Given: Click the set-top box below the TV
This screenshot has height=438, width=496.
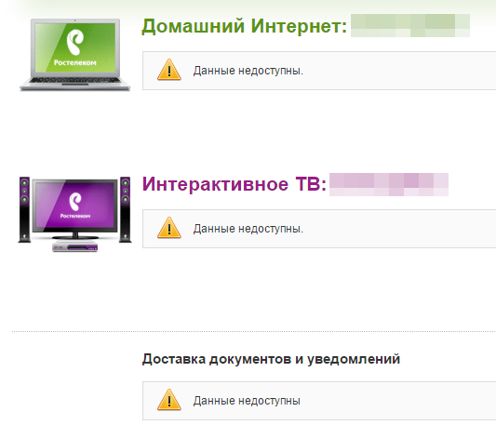Looking at the screenshot, I should tap(75, 246).
